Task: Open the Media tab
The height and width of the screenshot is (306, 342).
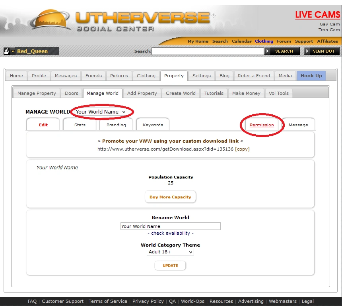Action: (285, 76)
